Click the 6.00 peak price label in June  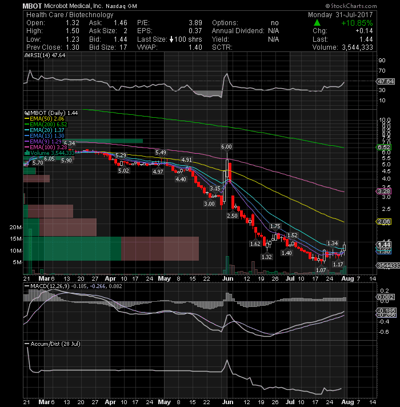226,147
